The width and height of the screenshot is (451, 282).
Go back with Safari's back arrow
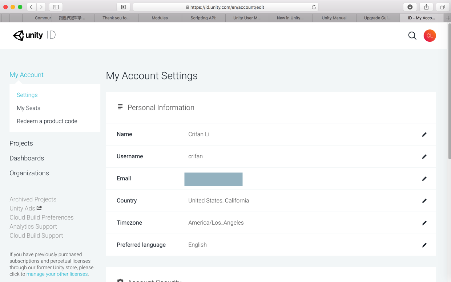tap(32, 7)
